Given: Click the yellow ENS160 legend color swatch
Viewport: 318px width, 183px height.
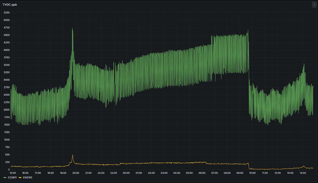Looking at the screenshot, I should [20, 178].
